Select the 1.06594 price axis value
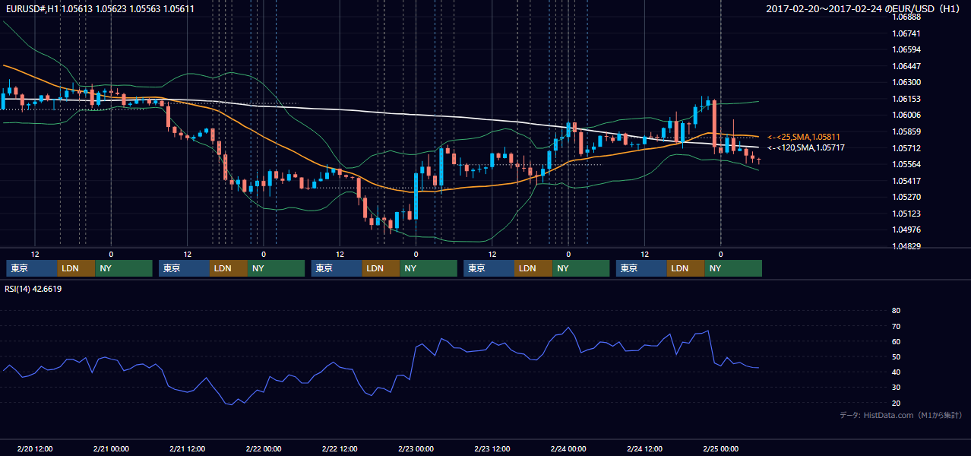 click(x=906, y=50)
